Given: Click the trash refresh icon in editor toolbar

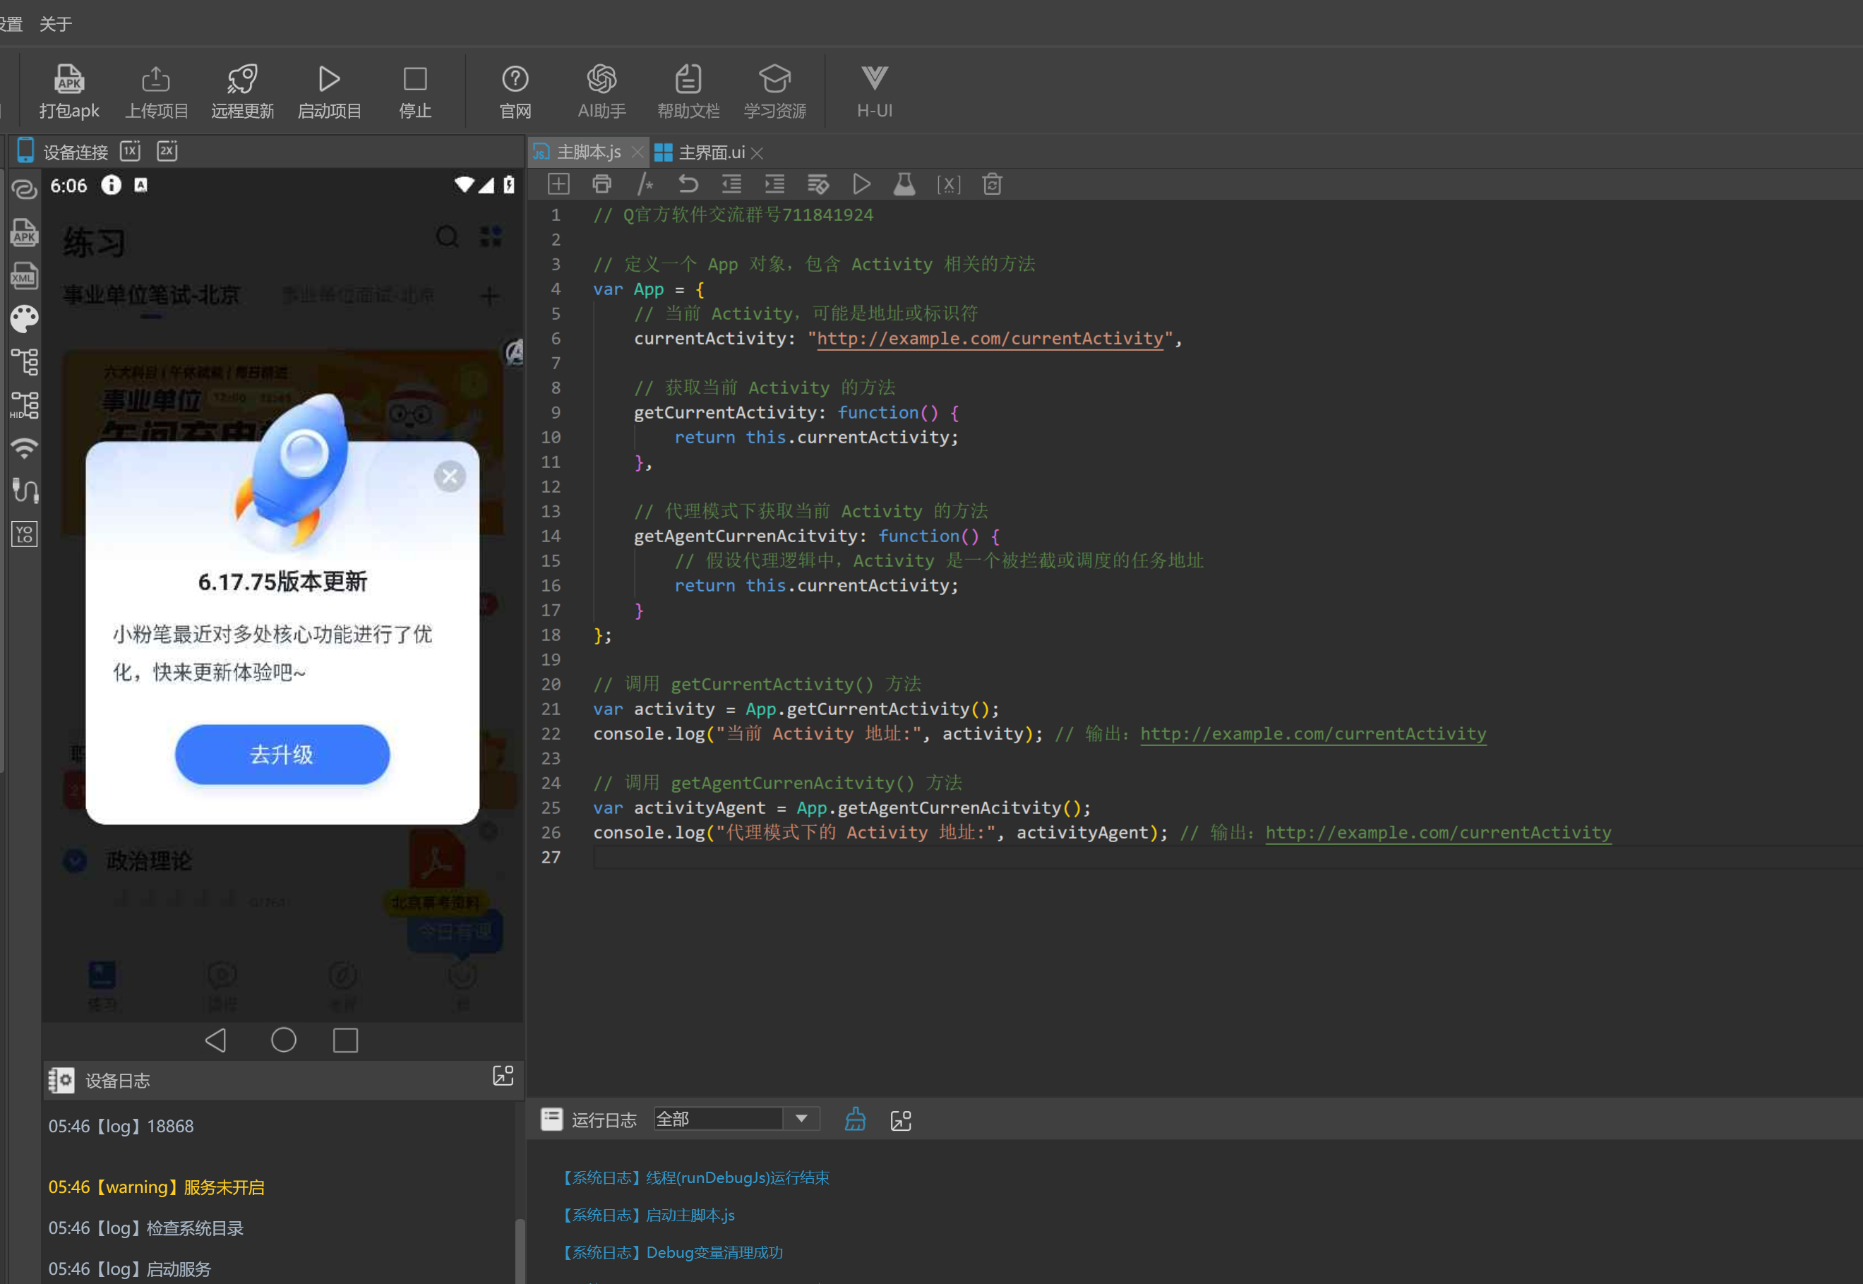Looking at the screenshot, I should 992,184.
